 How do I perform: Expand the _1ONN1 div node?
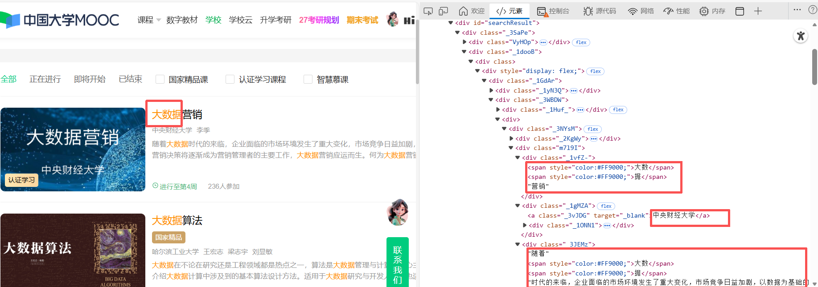coord(525,225)
